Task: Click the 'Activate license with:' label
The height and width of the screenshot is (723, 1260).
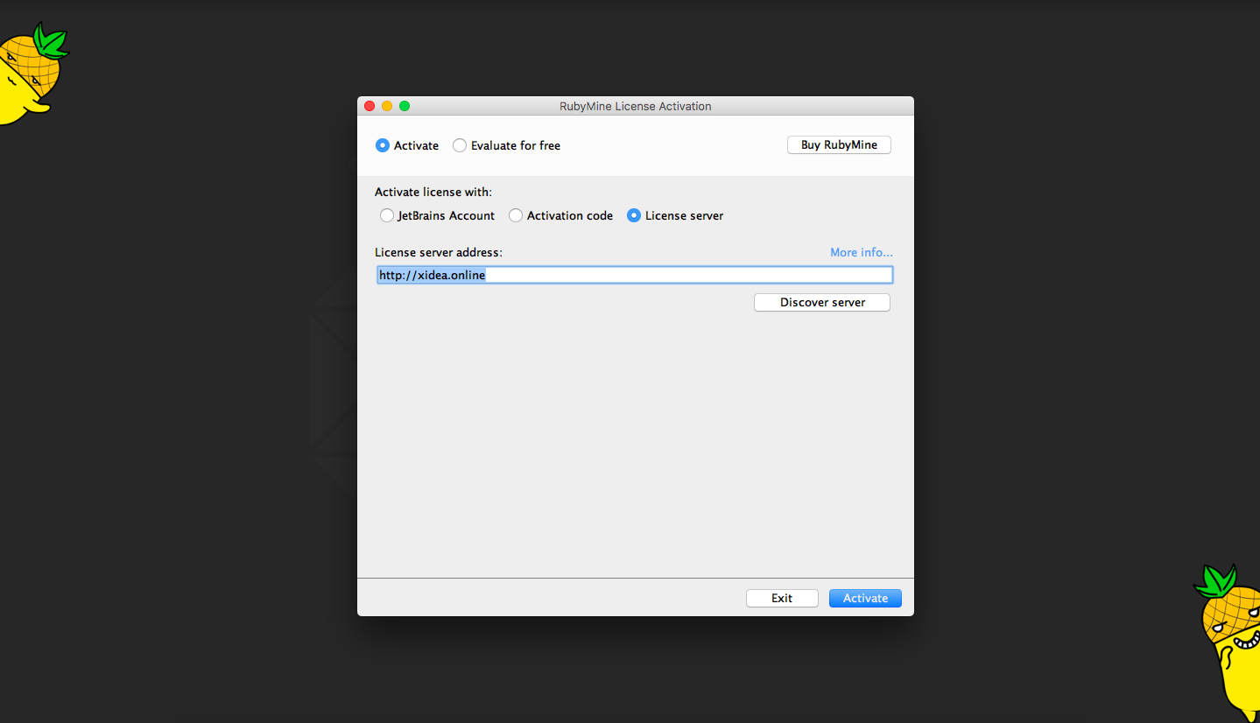Action: 433,192
